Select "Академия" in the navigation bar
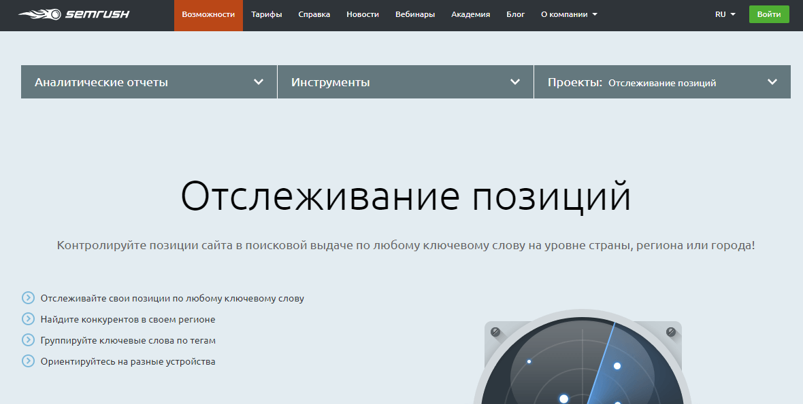 point(470,14)
